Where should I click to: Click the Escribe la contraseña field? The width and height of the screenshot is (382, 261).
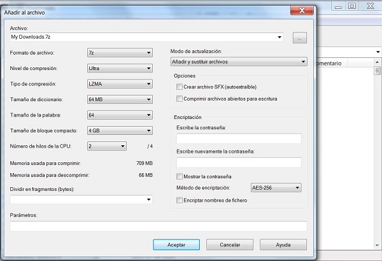[238, 139]
